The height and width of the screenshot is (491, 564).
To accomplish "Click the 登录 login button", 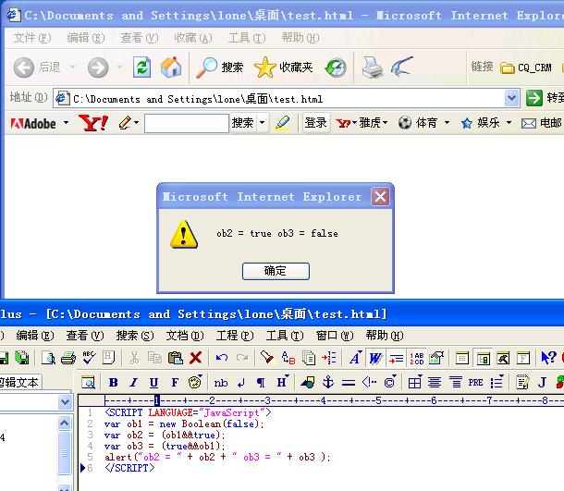I will pos(316,123).
